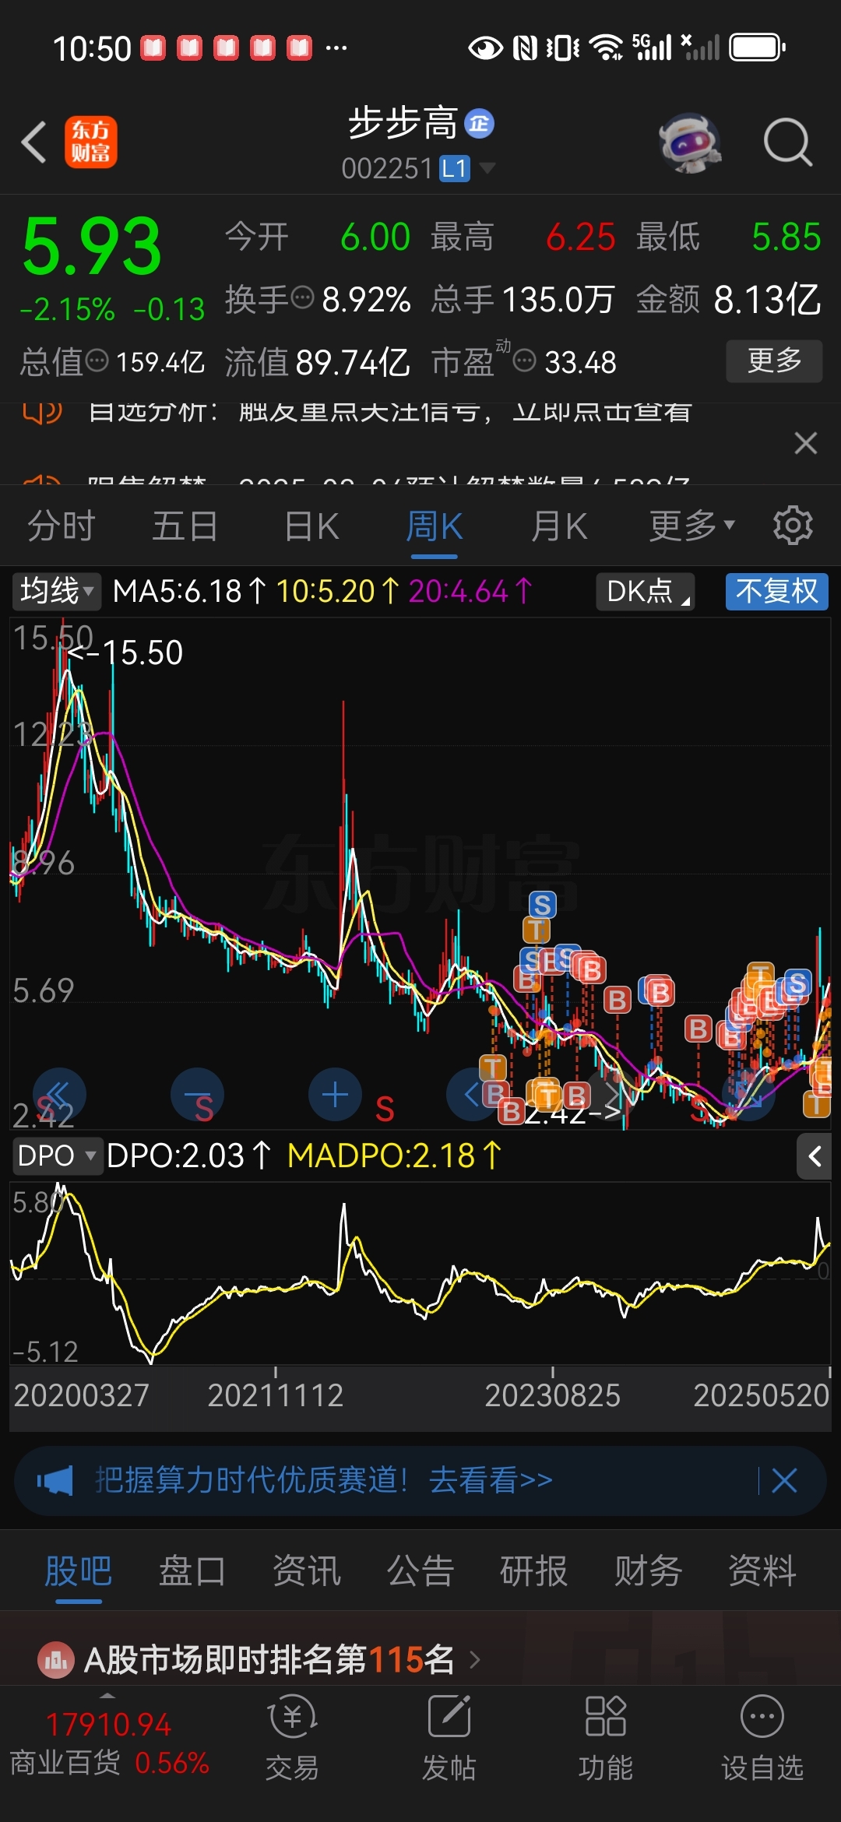Tap the plus zoom-in chart button
The height and width of the screenshot is (1822, 841).
pyautogui.click(x=335, y=1094)
